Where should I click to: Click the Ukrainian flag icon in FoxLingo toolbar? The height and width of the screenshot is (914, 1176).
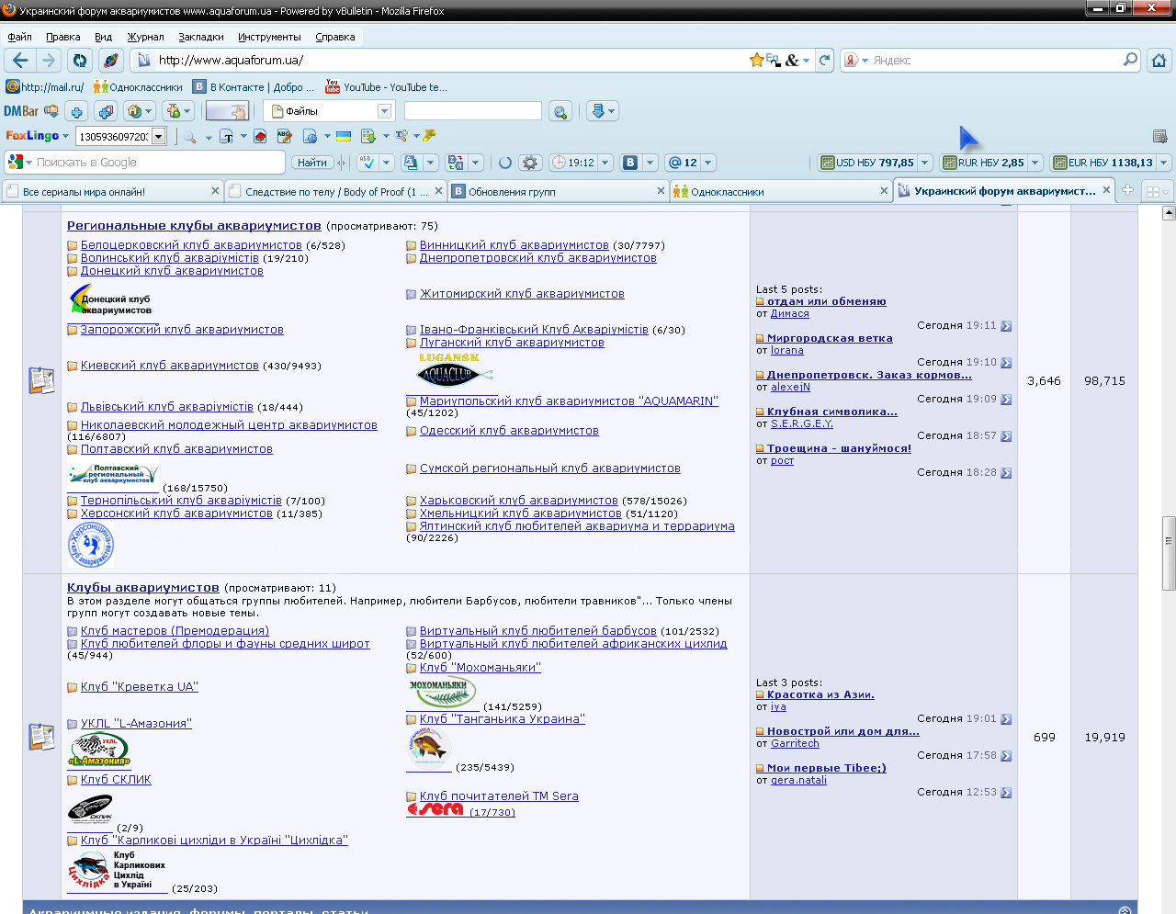[343, 136]
